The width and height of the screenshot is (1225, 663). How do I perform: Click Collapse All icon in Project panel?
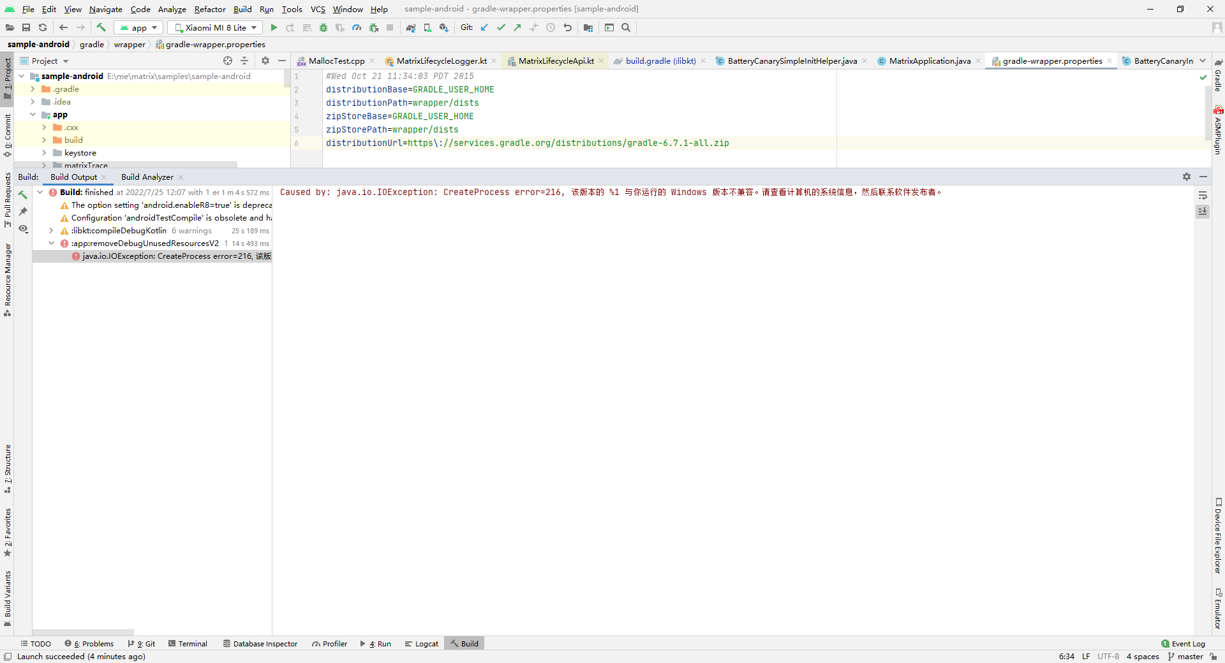(244, 61)
